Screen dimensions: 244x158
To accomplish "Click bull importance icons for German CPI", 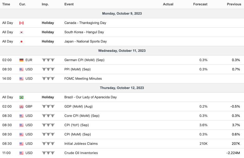I will (48, 60).
